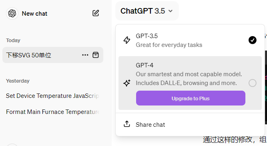The height and width of the screenshot is (146, 267).
Task: Click the share upload arrow icon
Action: [x=126, y=124]
